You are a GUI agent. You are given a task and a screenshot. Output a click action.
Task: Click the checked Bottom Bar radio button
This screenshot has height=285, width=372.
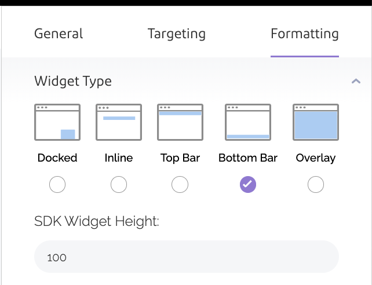[248, 185]
